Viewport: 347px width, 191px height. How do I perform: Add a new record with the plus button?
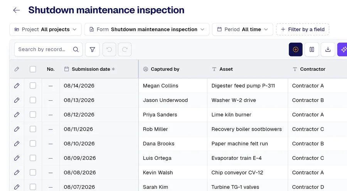tap(295, 50)
